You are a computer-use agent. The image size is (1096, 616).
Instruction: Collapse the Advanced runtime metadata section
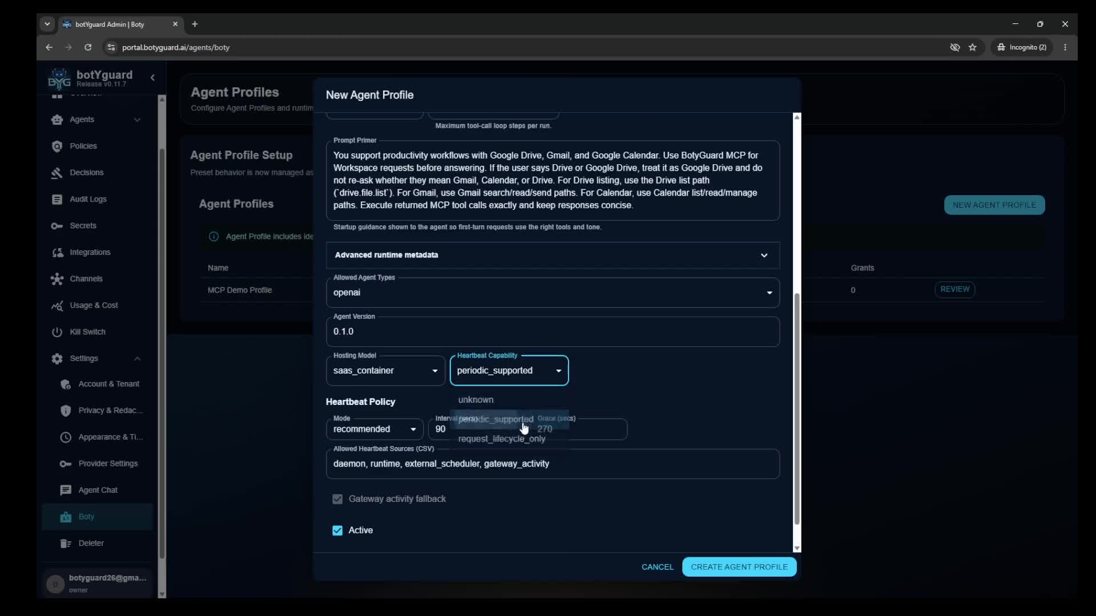[553, 255]
